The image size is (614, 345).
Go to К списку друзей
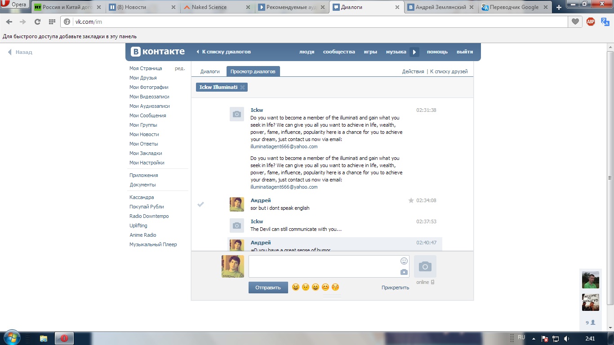pyautogui.click(x=449, y=71)
